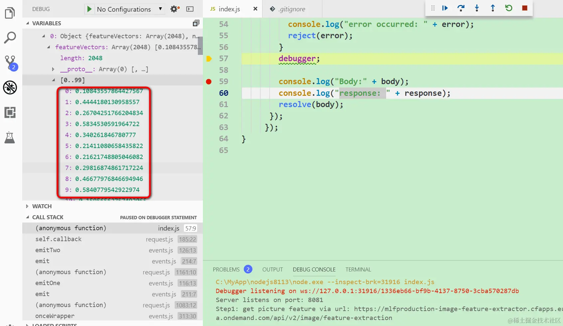Open the OUTPUT panel tab

273,269
